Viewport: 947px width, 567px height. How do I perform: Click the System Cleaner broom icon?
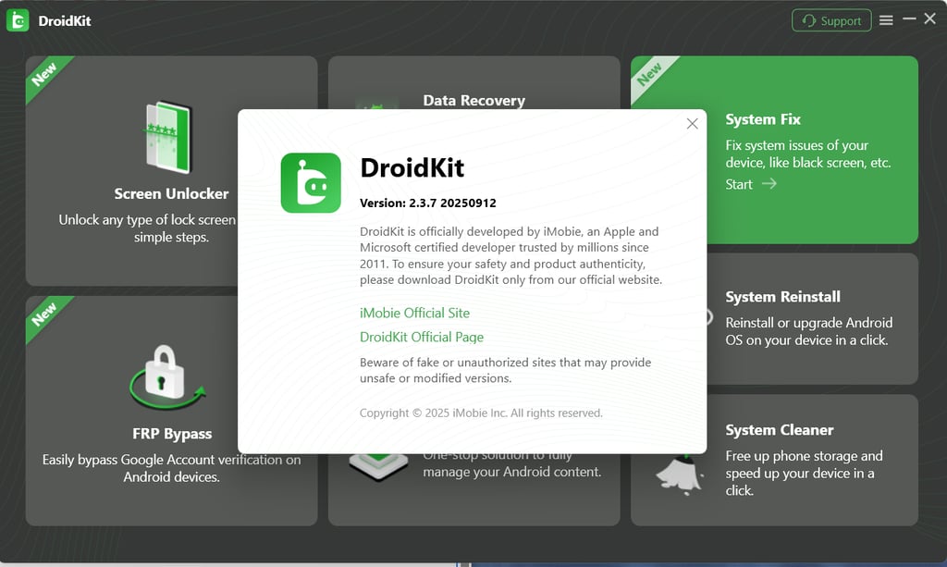(x=680, y=475)
